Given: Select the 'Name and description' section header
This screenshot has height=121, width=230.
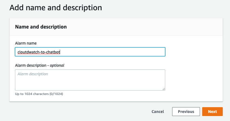Looking at the screenshot, I should [x=41, y=27].
